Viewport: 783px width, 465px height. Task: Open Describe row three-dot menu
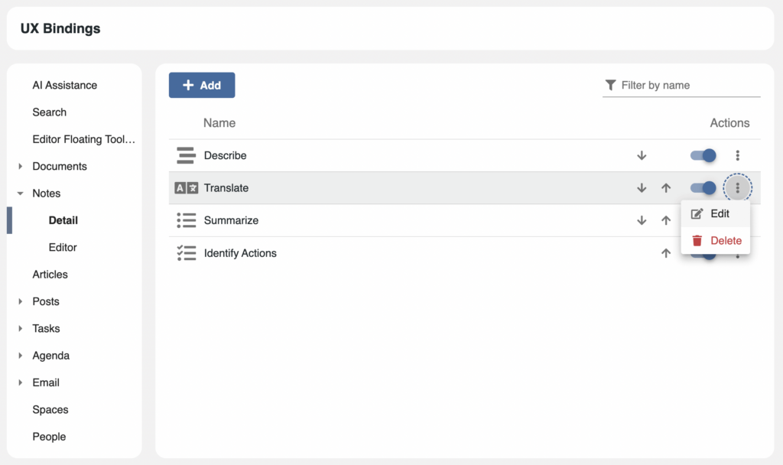point(737,155)
